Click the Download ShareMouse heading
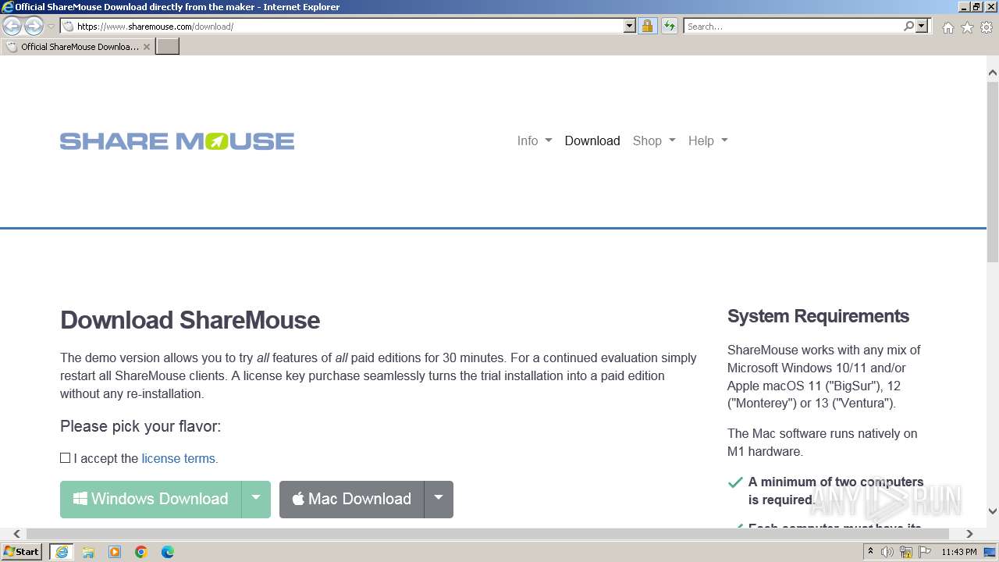 pyautogui.click(x=190, y=320)
